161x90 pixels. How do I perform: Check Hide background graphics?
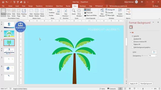coord(133,47)
